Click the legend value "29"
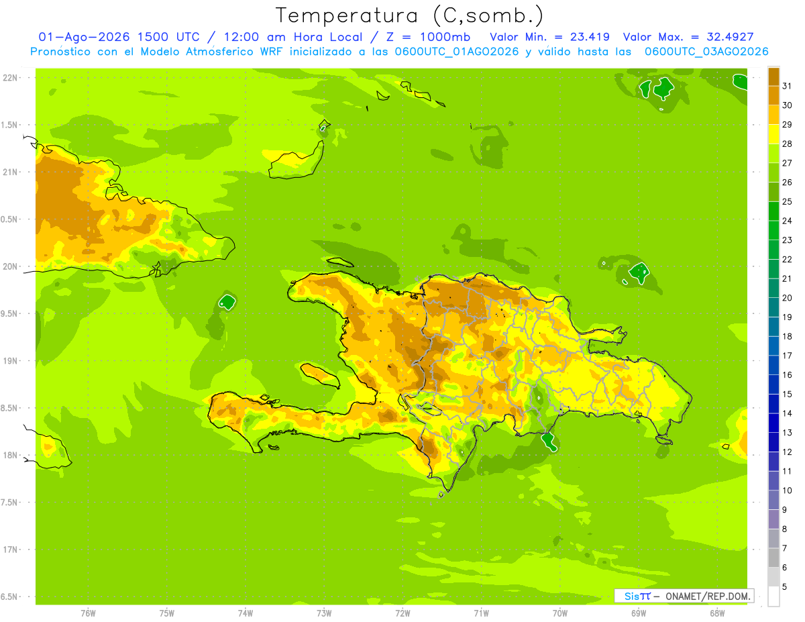This screenshot has height=622, width=805. (x=788, y=124)
